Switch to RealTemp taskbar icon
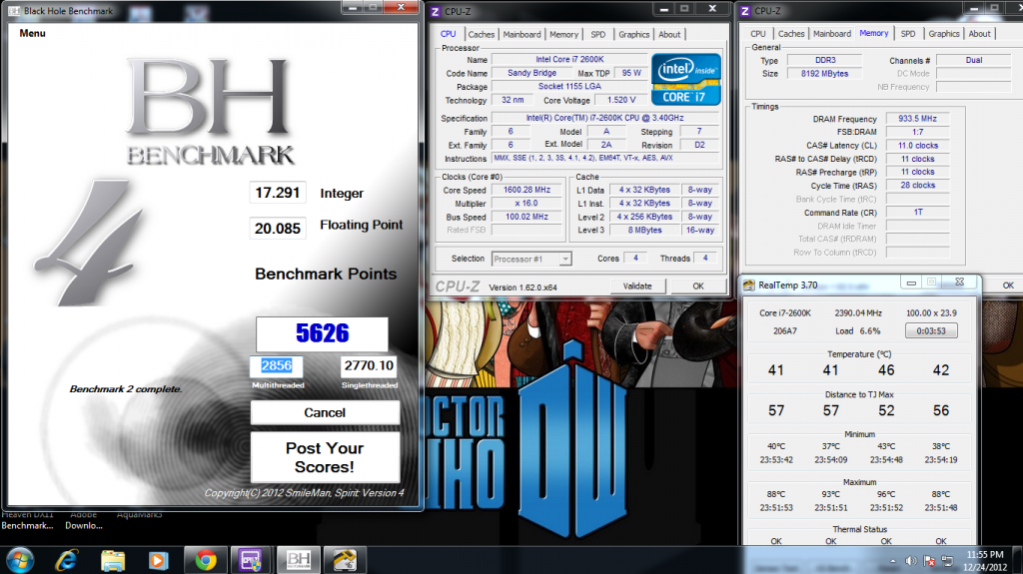 pyautogui.click(x=345, y=560)
